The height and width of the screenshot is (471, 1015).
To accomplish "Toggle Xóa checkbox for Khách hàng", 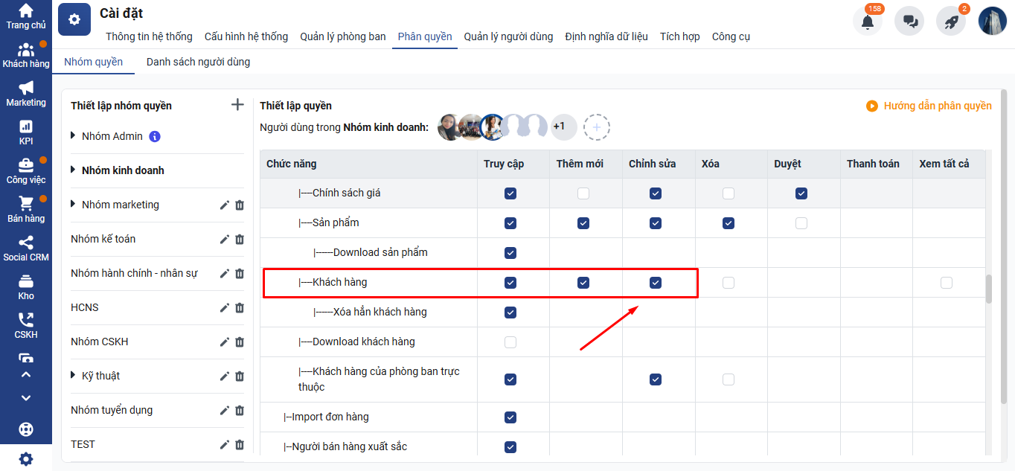I will pyautogui.click(x=729, y=283).
